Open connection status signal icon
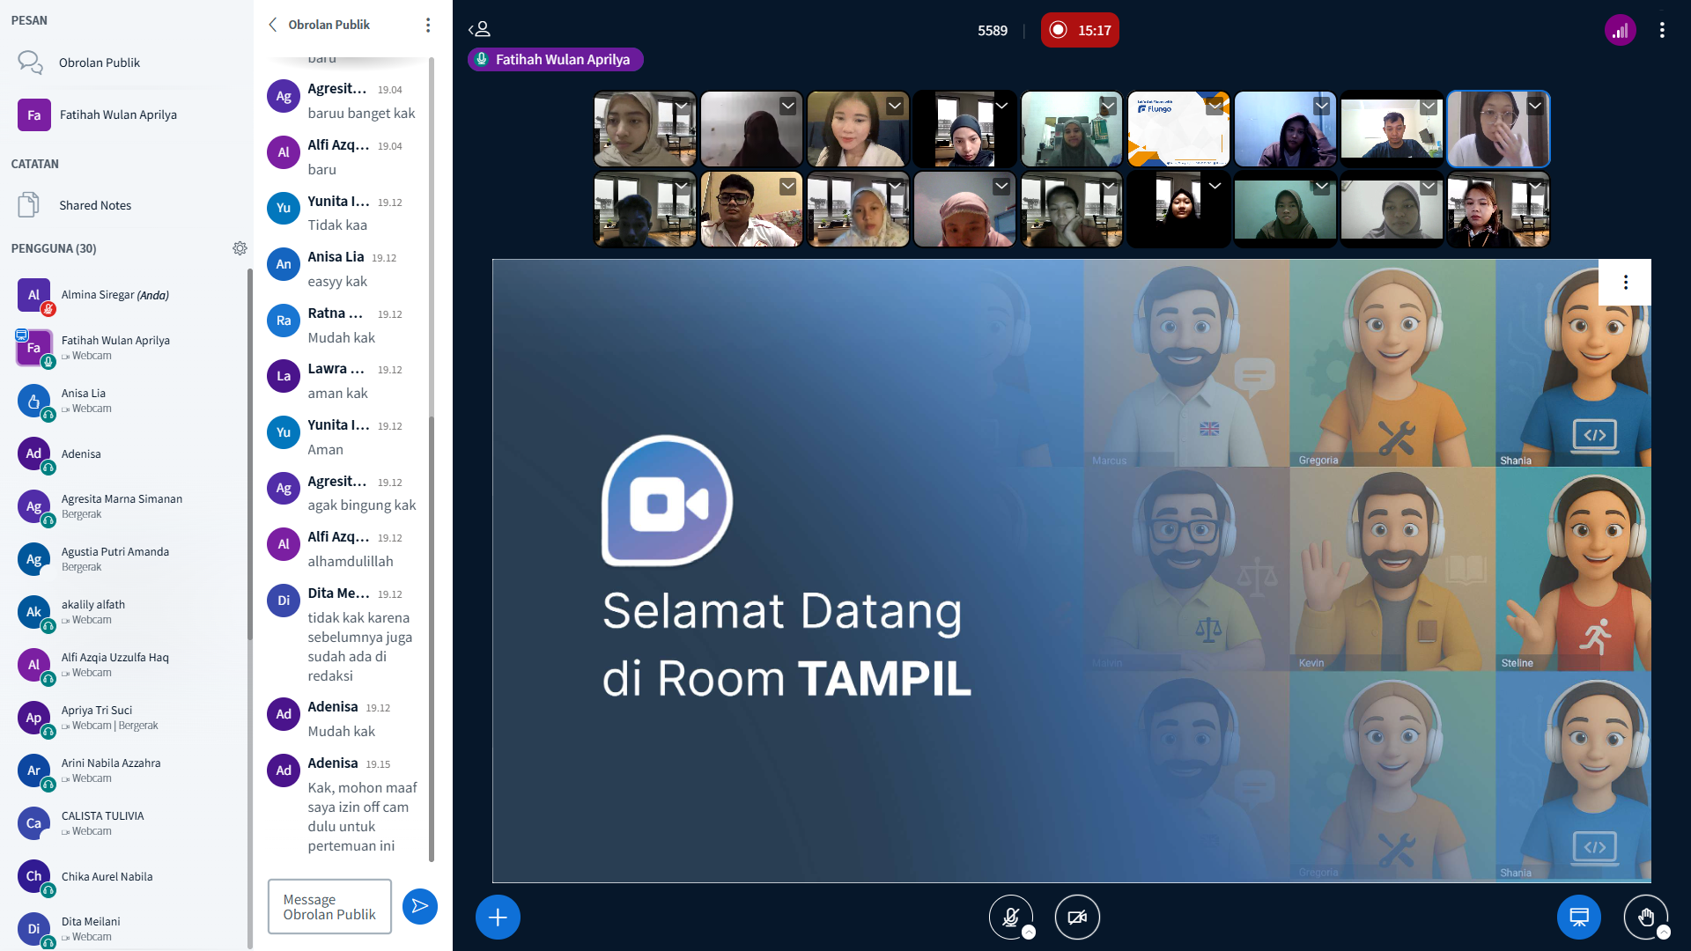This screenshot has height=951, width=1691. click(x=1620, y=30)
